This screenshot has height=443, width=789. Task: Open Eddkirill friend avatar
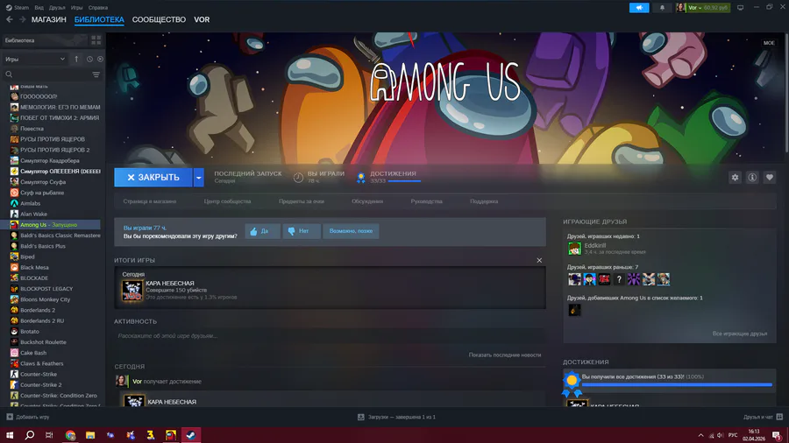click(574, 248)
